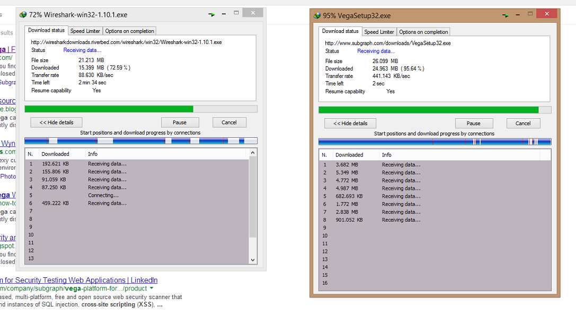Image resolution: width=576 pixels, height=316 pixels.
Task: Click the N. column header in Wireshark list
Action: 32,154
